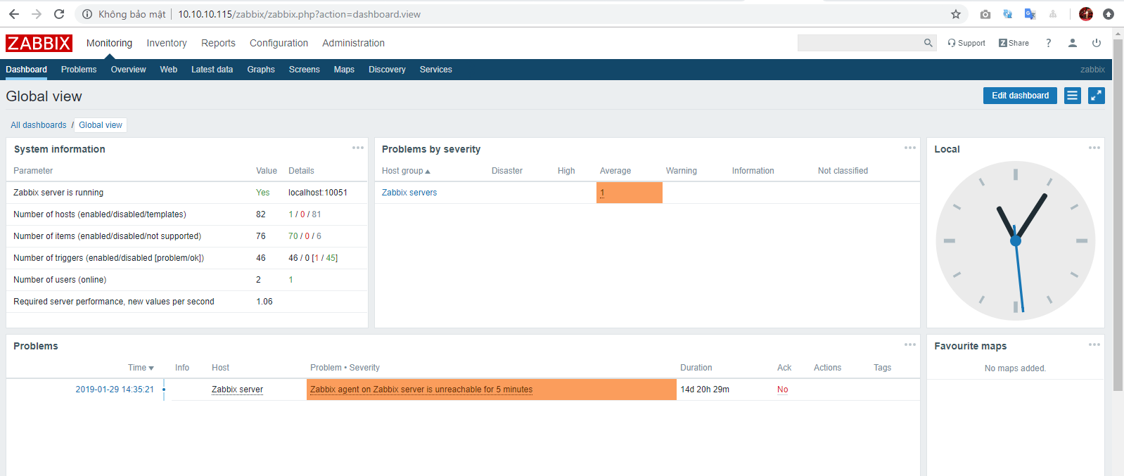Open the Problems widget options menu
1124x476 pixels.
pyautogui.click(x=910, y=345)
